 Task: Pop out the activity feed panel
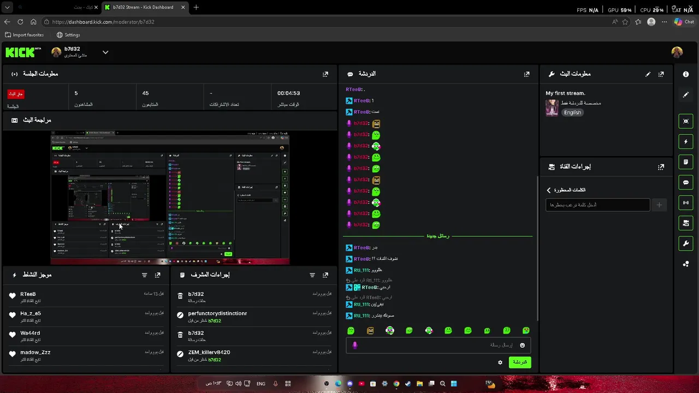click(158, 275)
